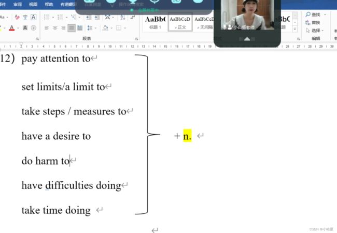Click the text 'have difficulties doing'
337x233 pixels.
(72, 185)
